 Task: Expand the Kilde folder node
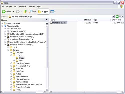(x=14, y=61)
